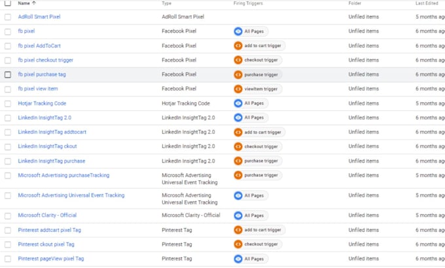Check the Pinterest ckout pixel Tag box
This screenshot has height=268, width=445.
click(8, 244)
